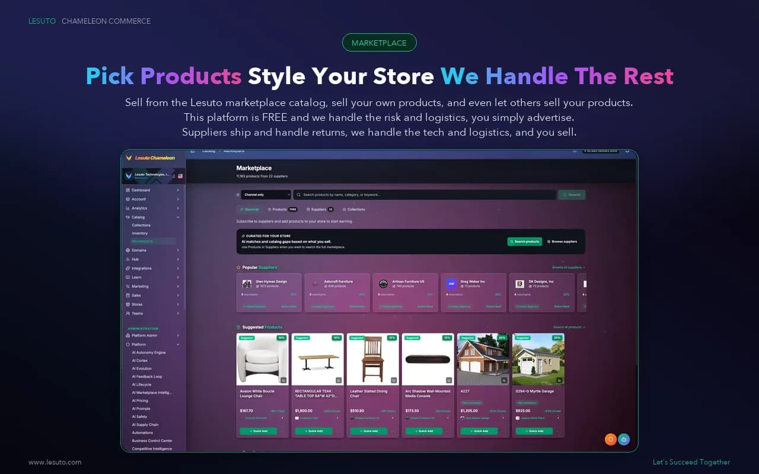Select the Platform Admin icon

point(127,335)
